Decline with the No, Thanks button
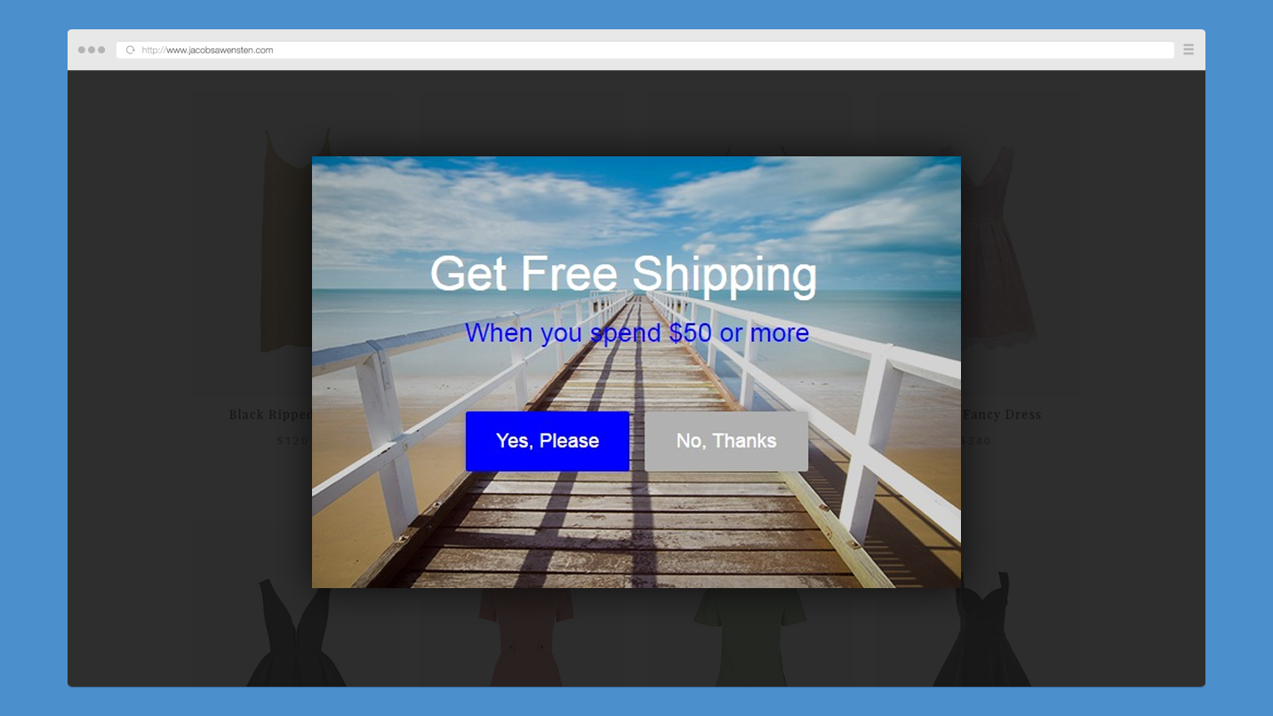 point(726,441)
